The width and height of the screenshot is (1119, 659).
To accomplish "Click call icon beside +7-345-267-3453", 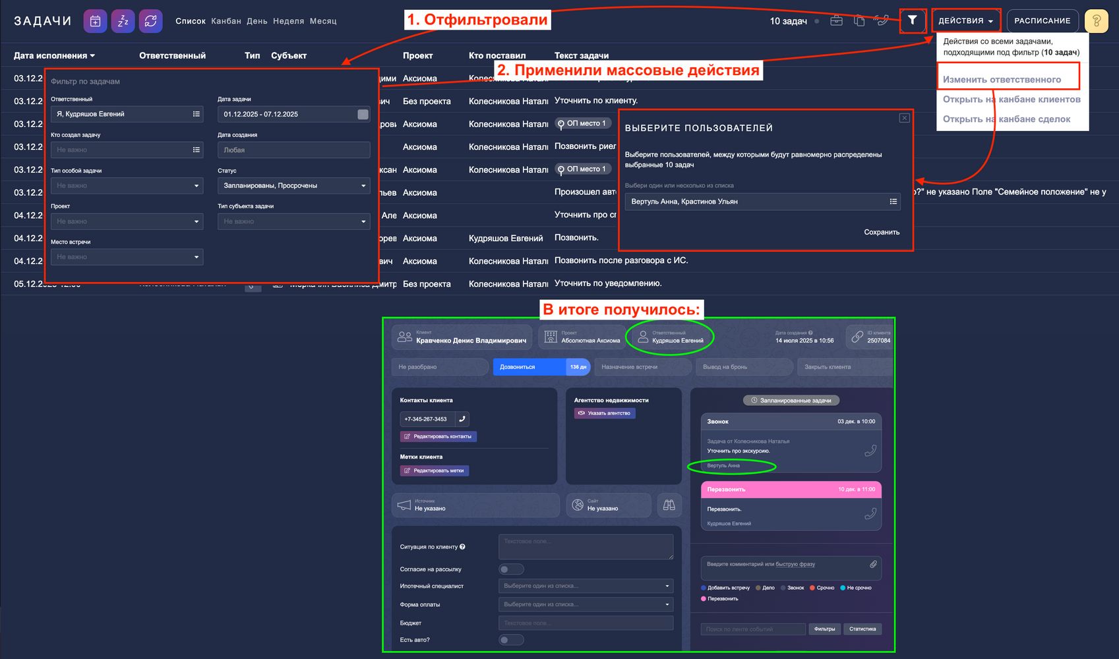I will 462,419.
